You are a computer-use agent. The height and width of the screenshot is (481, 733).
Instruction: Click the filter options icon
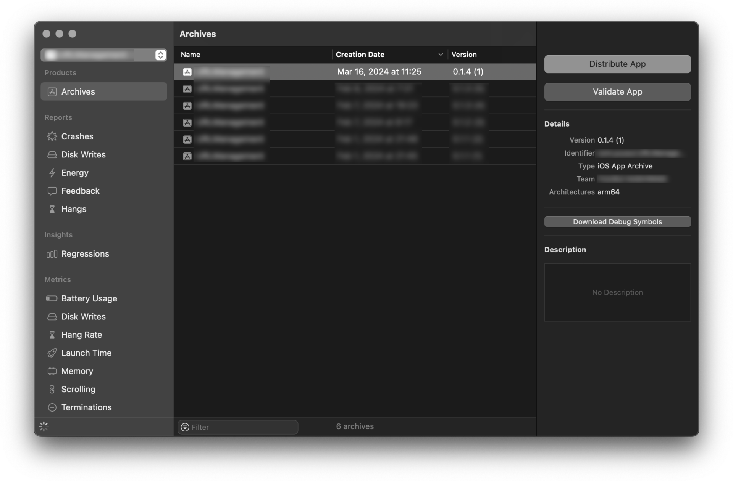pyautogui.click(x=185, y=427)
